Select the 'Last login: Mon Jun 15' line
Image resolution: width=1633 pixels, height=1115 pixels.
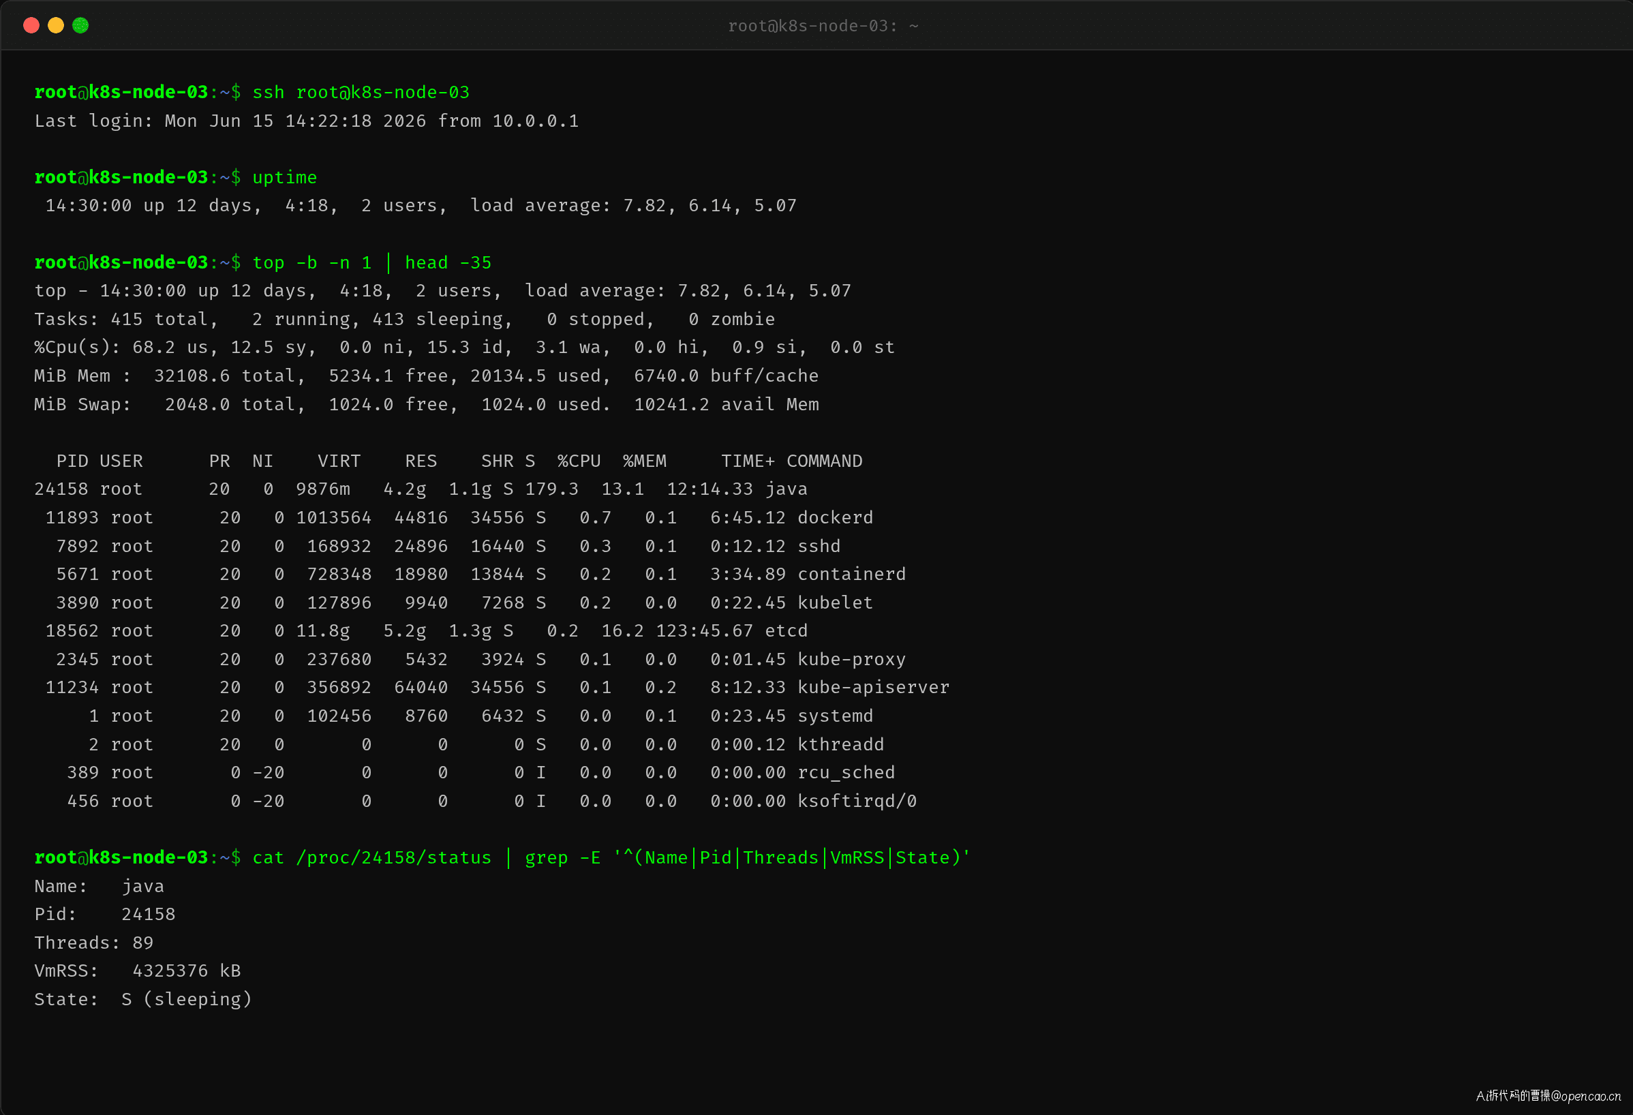coord(307,121)
